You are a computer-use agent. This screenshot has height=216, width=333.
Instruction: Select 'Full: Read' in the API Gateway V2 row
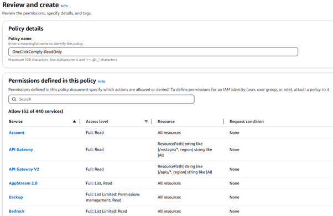click(95, 169)
